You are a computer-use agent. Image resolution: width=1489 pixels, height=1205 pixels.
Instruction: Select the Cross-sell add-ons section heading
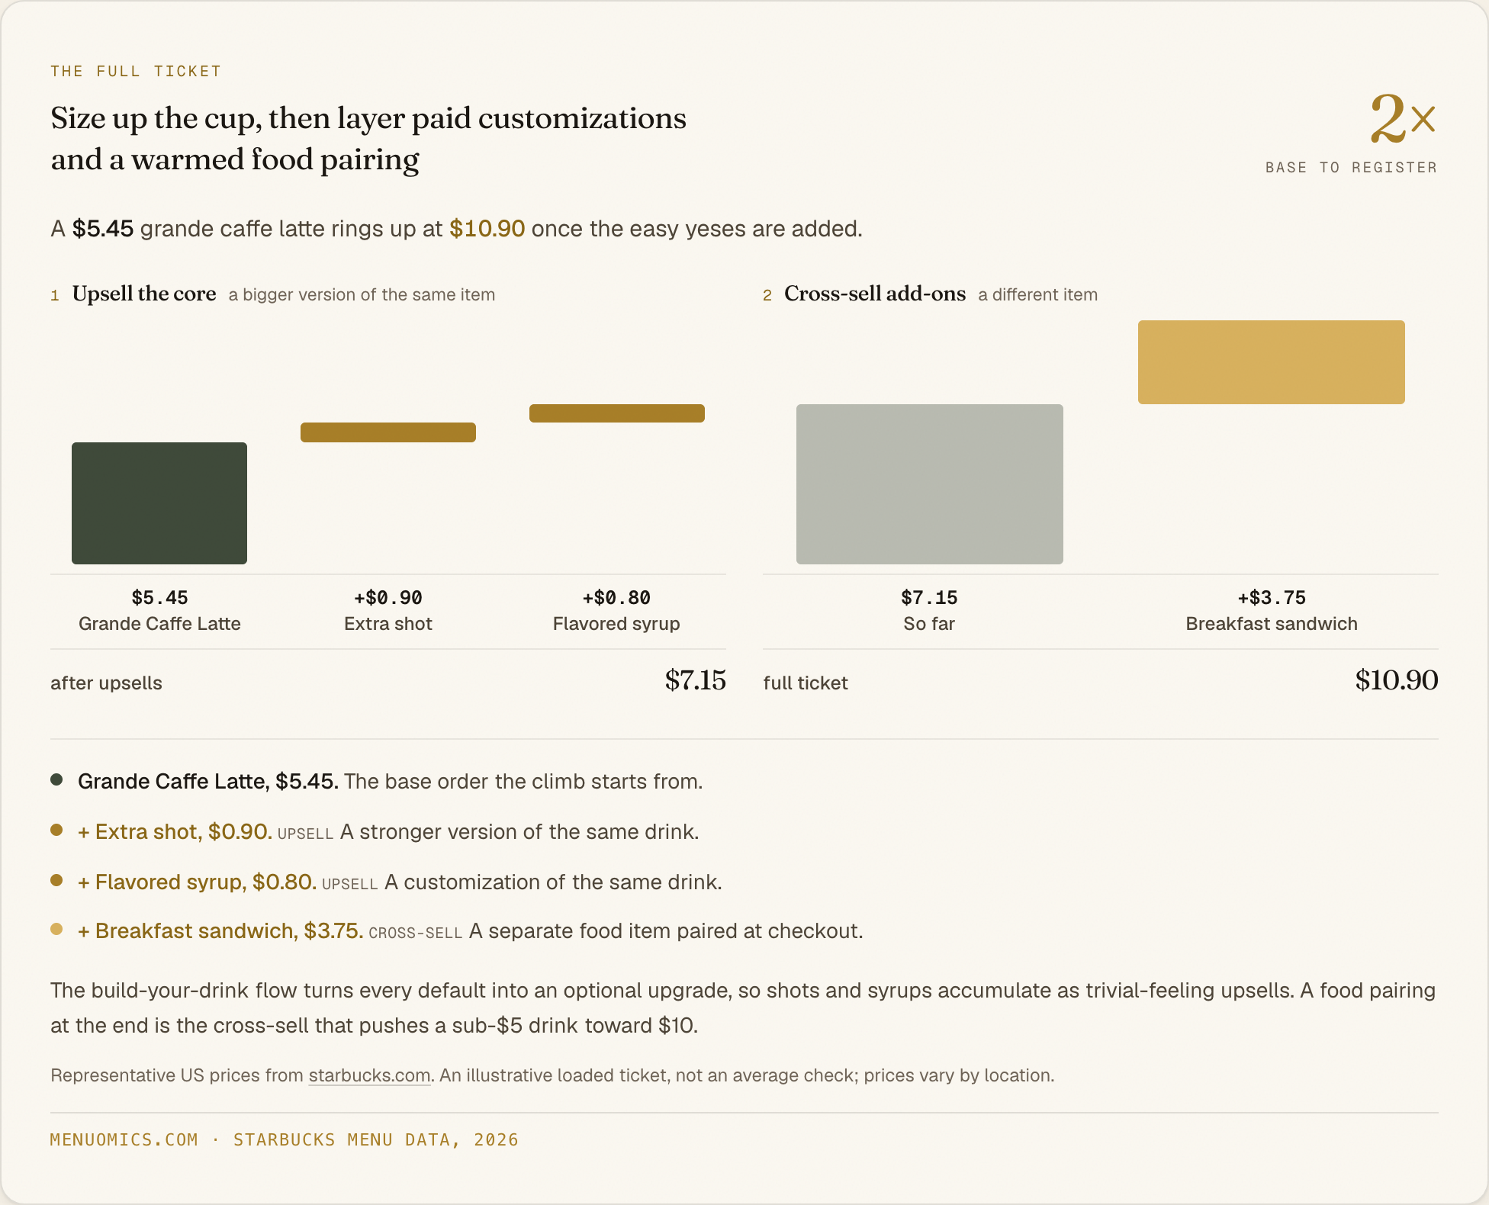point(875,294)
